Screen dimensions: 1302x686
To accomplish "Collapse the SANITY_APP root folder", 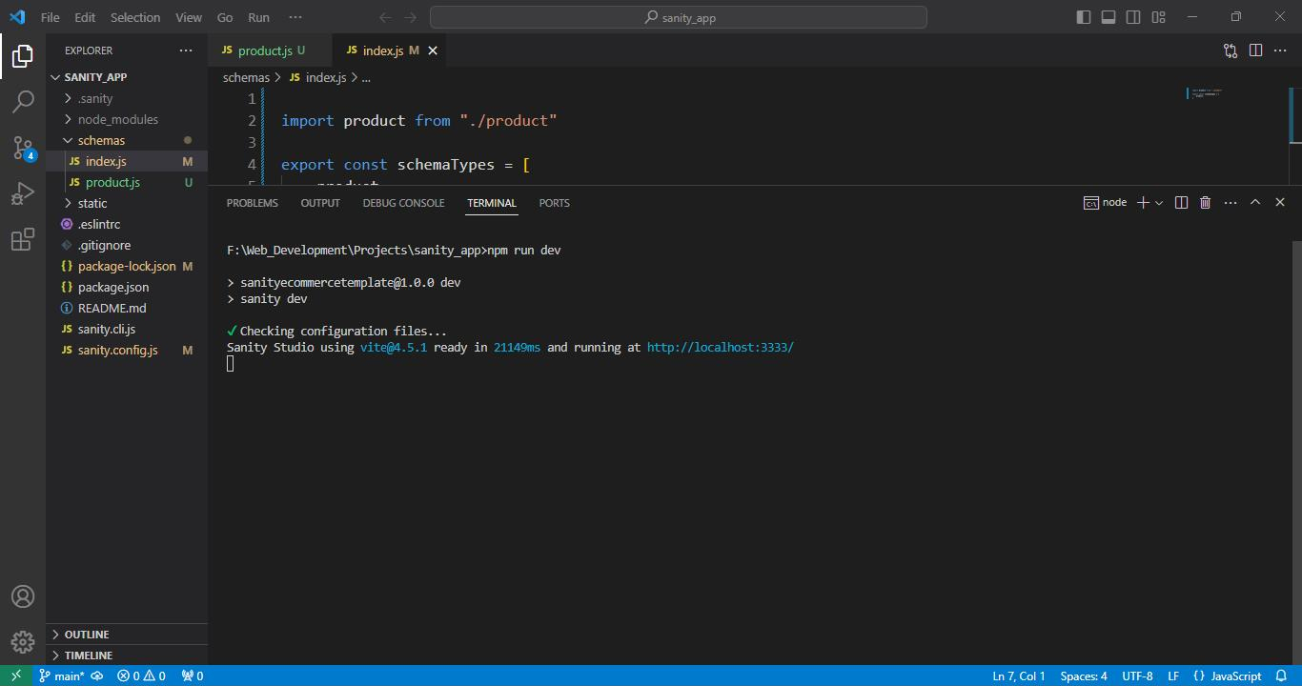I will pos(127,77).
